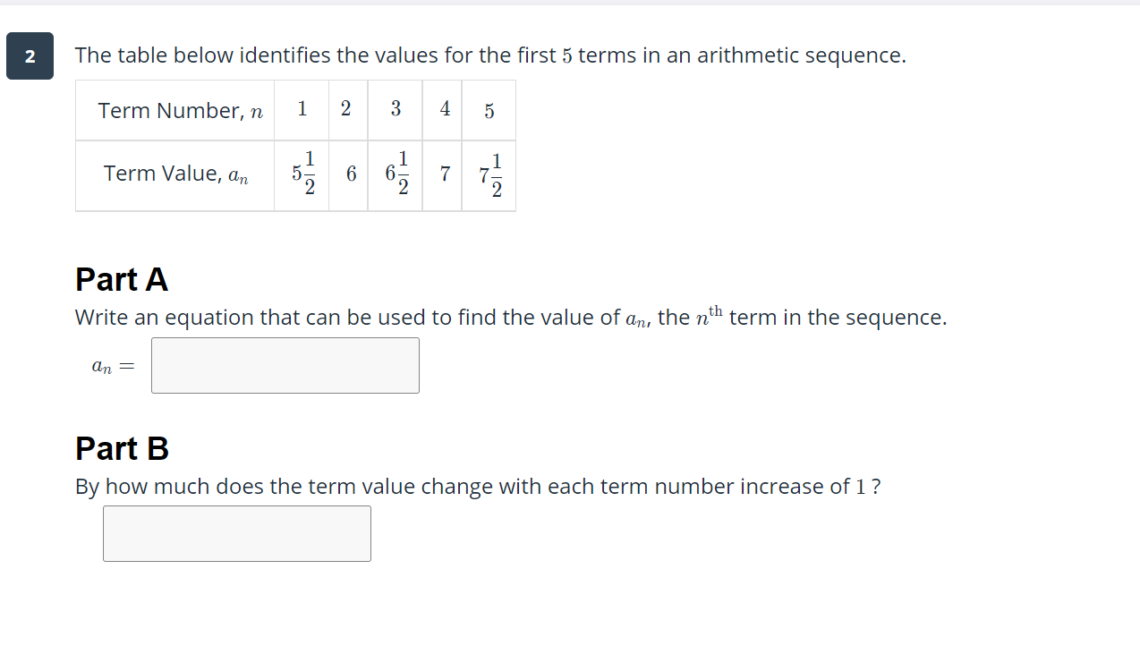Select the Term Number, n header cell
Screen dimensions: 1140x654
(174, 111)
